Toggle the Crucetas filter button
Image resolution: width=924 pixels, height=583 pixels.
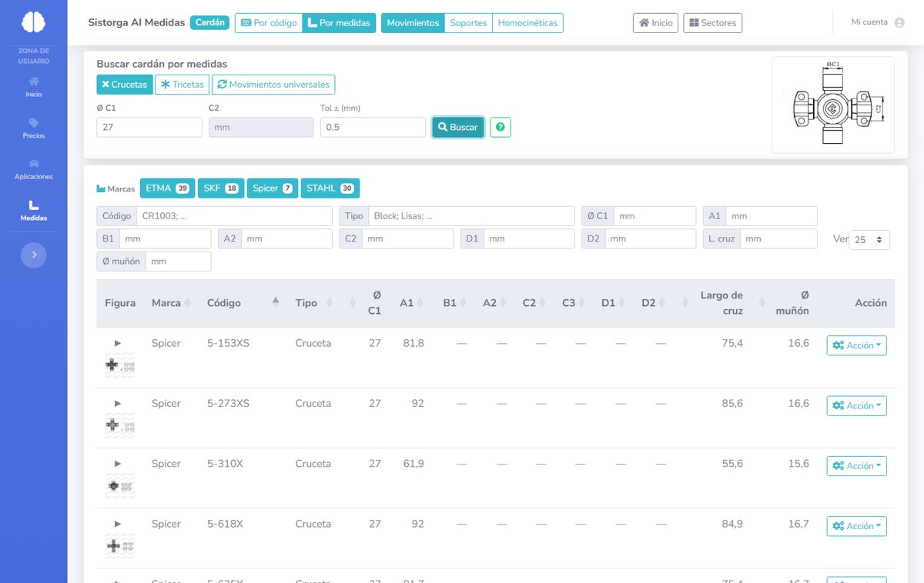(124, 85)
